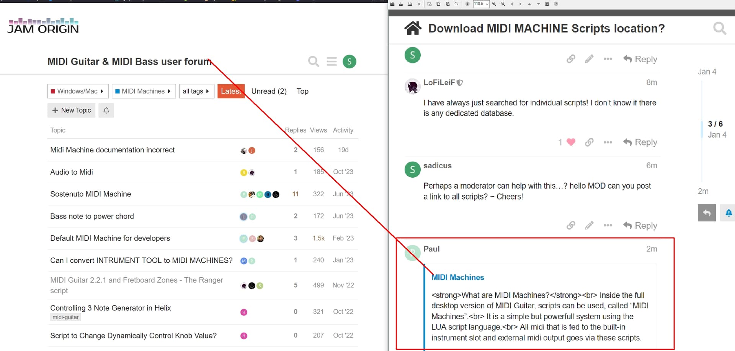Open Default MIDI Machine for developers topic
735x351 pixels.
(110, 238)
